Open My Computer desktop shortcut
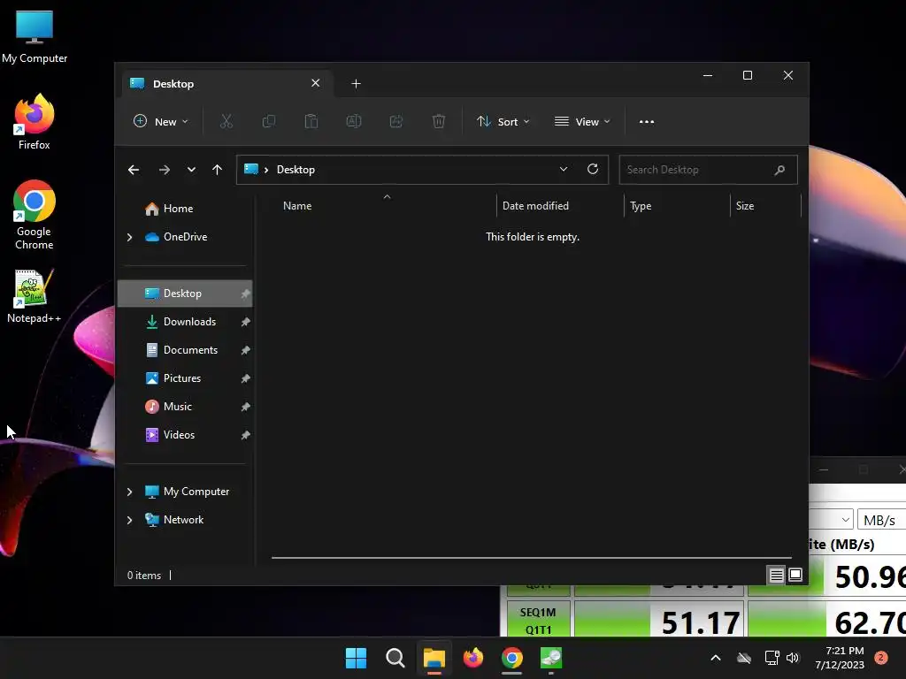This screenshot has height=679, width=906. point(35,37)
